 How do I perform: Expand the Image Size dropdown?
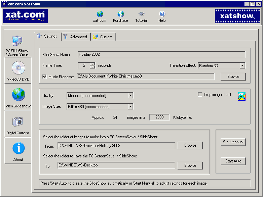click(x=130, y=107)
